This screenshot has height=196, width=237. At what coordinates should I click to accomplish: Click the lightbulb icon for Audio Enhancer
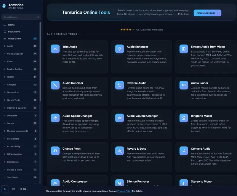(x=119, y=49)
